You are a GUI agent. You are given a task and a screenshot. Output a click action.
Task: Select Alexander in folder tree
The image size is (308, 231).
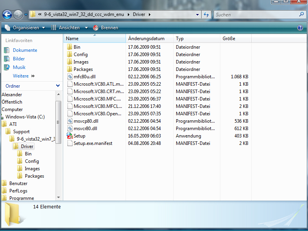point(12,95)
